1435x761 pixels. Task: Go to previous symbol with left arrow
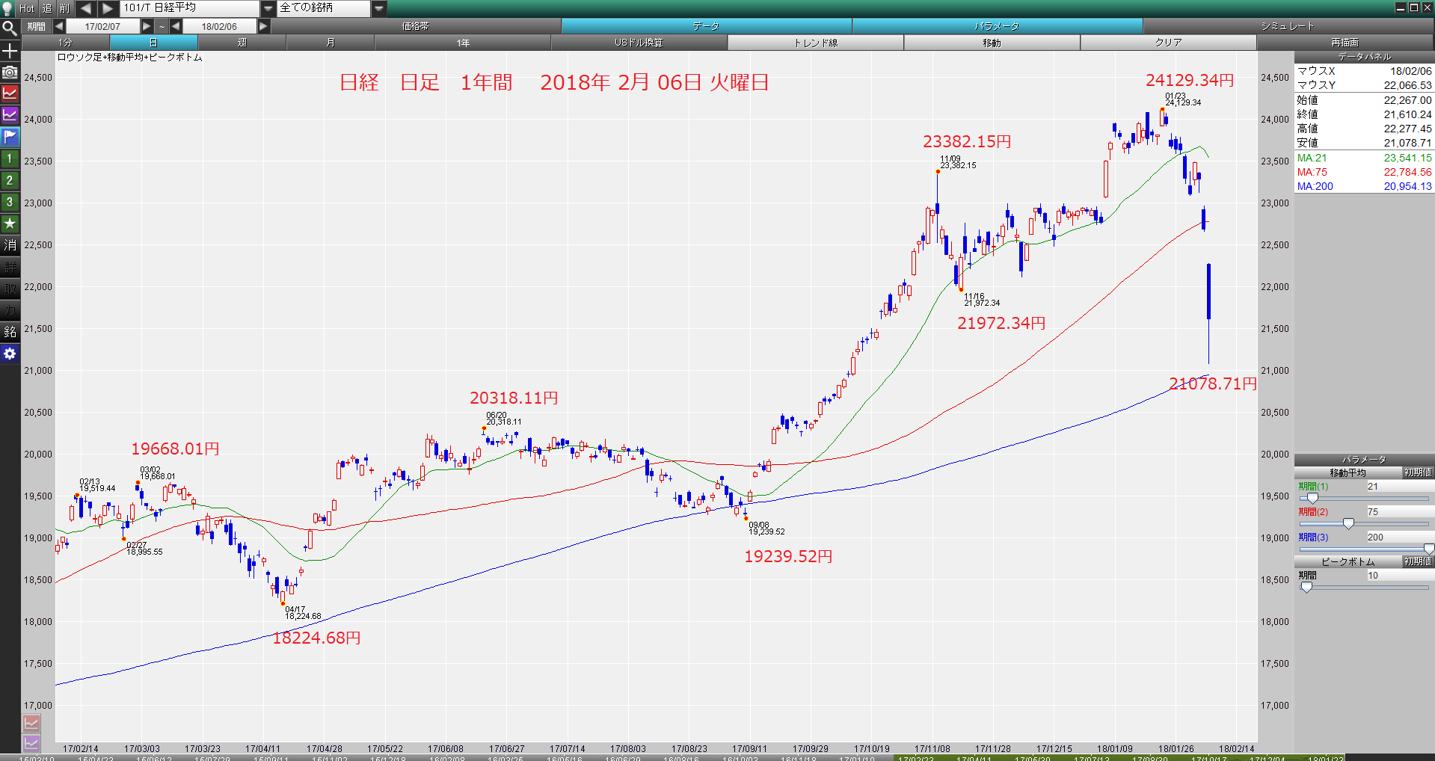(x=86, y=8)
